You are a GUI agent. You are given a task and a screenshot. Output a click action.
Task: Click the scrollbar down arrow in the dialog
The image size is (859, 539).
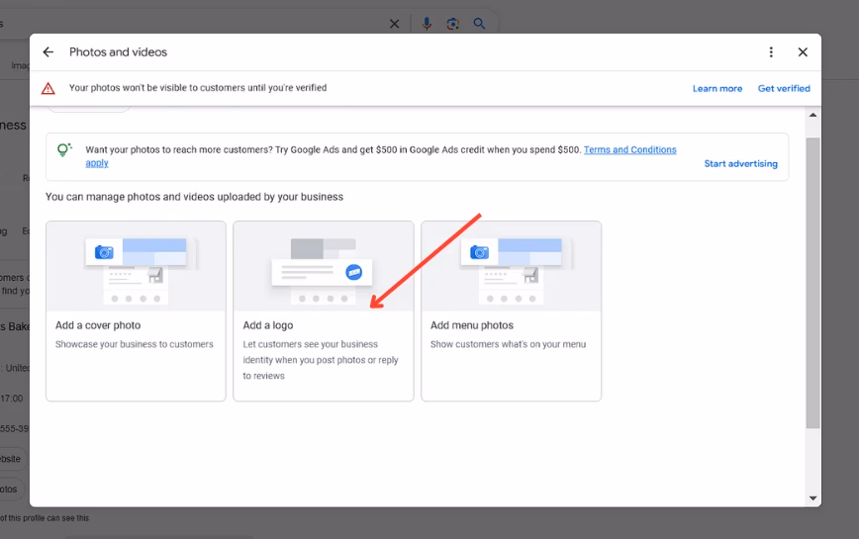pyautogui.click(x=813, y=498)
